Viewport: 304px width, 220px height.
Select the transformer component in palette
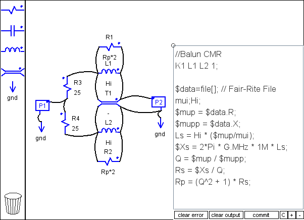tap(13, 72)
